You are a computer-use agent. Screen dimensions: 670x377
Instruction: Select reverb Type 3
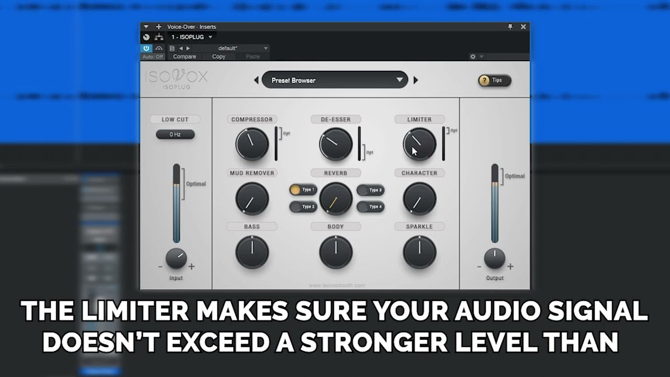[x=371, y=190]
